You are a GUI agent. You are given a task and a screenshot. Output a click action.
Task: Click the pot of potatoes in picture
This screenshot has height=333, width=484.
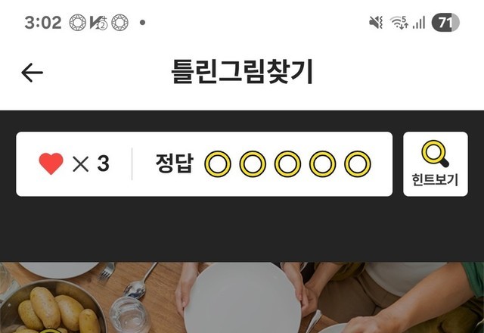(51, 307)
